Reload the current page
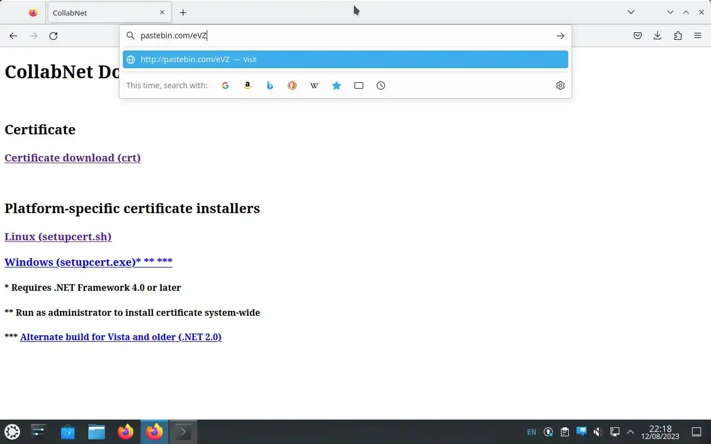Image resolution: width=711 pixels, height=444 pixels. (x=53, y=36)
